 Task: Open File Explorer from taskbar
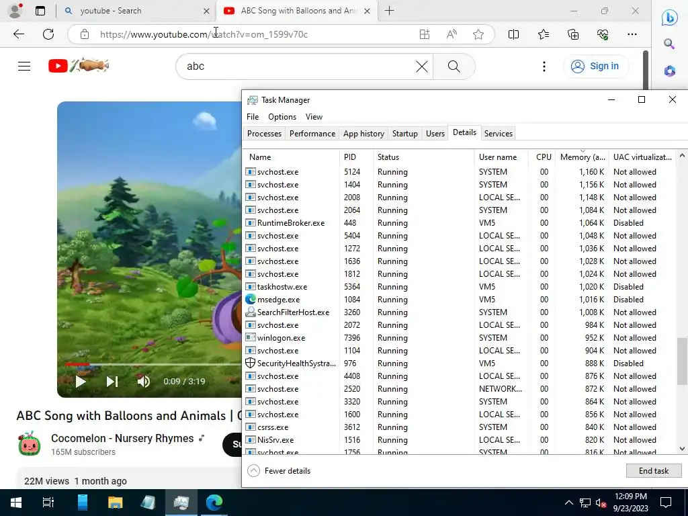pyautogui.click(x=116, y=503)
